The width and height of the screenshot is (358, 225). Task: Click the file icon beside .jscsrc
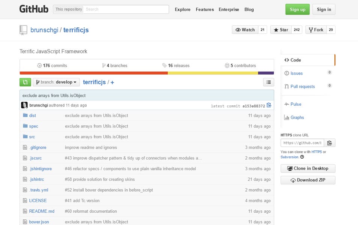click(25, 158)
